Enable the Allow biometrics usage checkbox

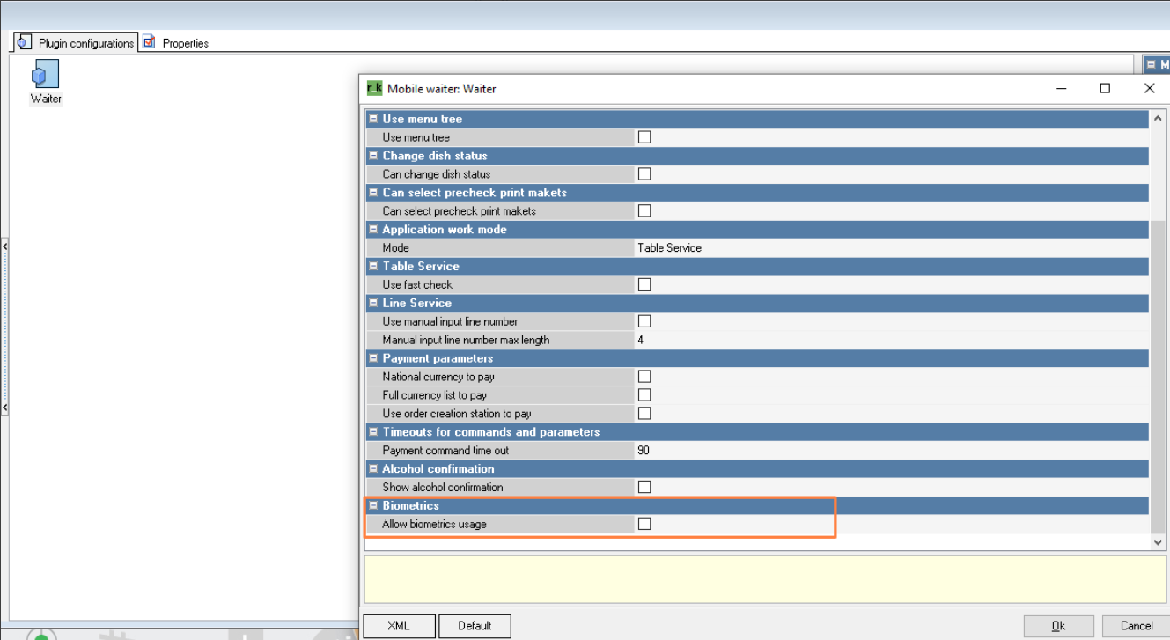coord(644,524)
